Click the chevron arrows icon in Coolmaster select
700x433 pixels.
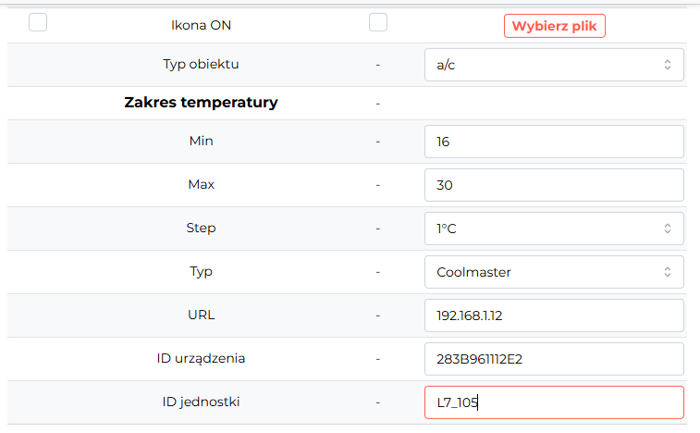668,272
